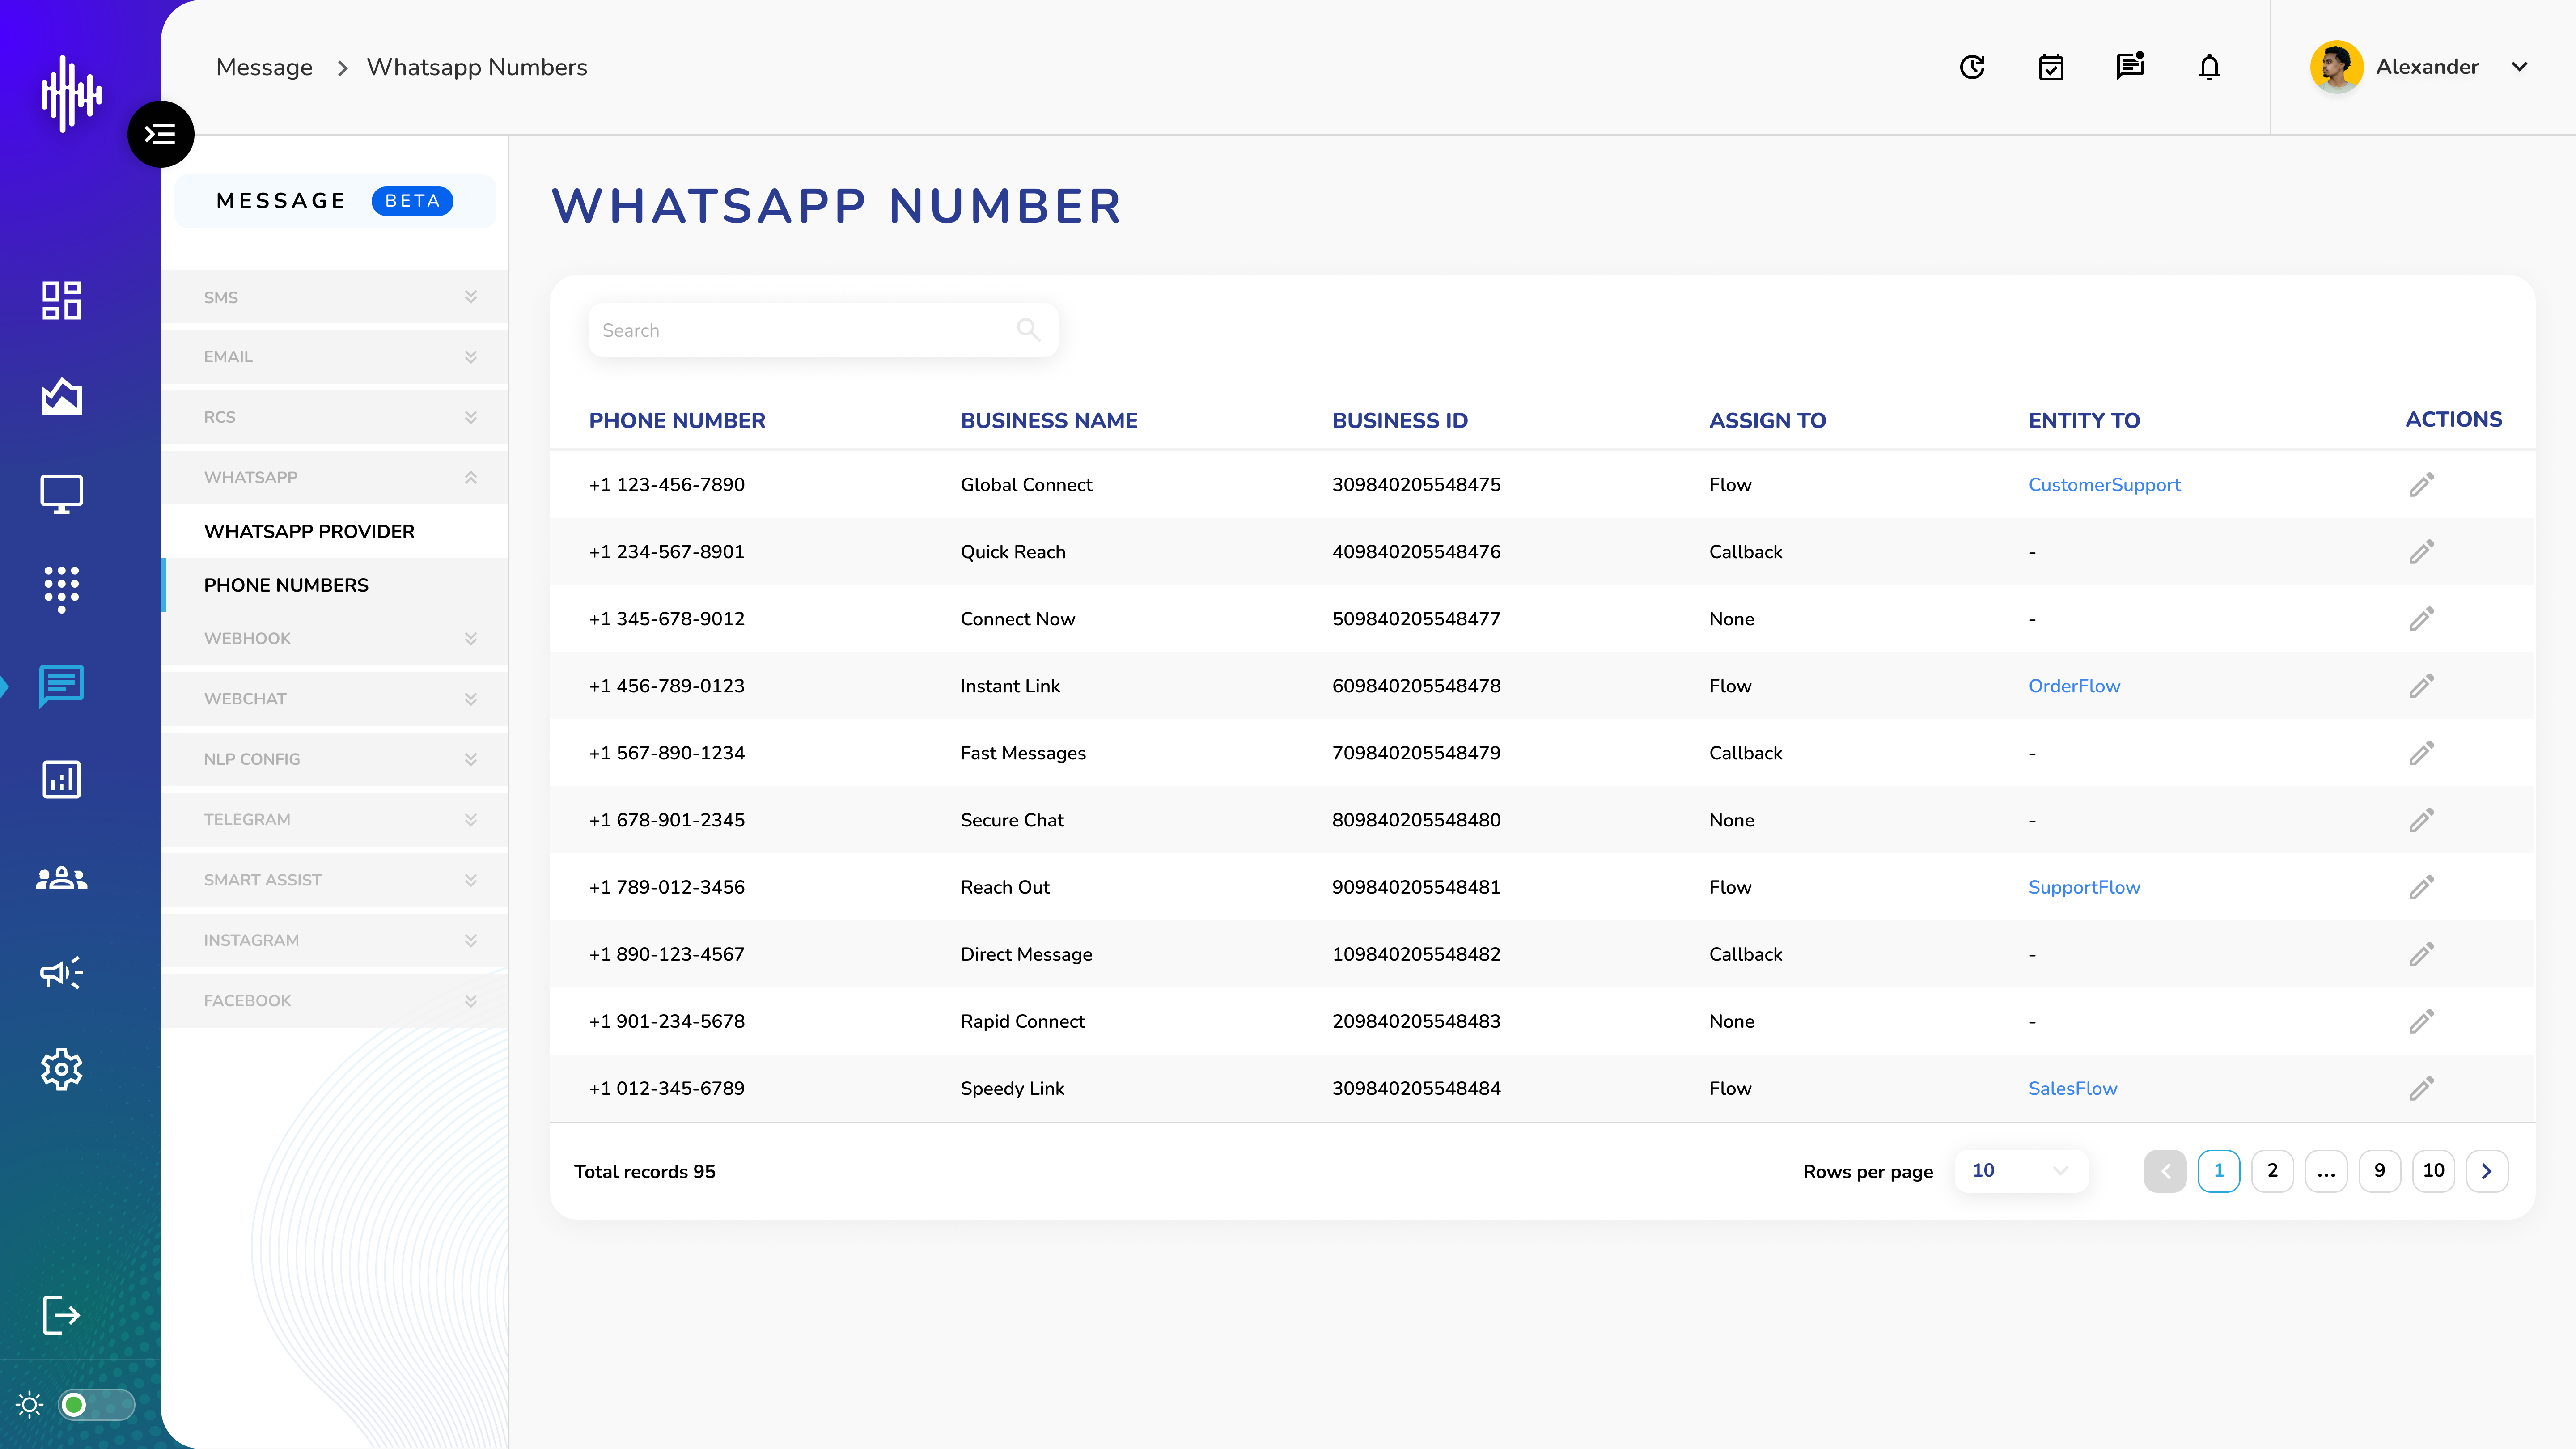The height and width of the screenshot is (1449, 2576).
Task: Expand the SMS menu section
Action: (x=335, y=297)
